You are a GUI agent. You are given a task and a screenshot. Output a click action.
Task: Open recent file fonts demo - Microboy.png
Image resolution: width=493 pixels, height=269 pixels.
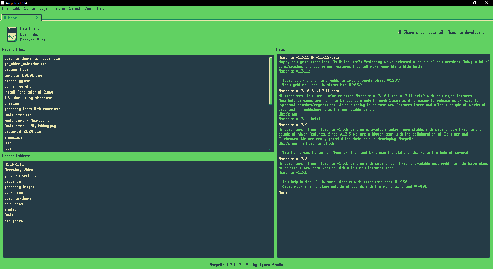click(x=29, y=120)
